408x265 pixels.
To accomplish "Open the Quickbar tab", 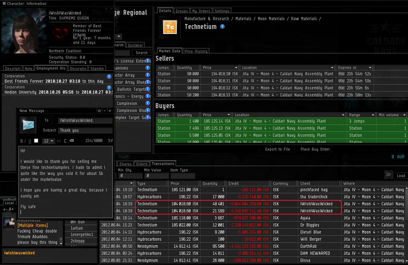I will [x=135, y=45].
